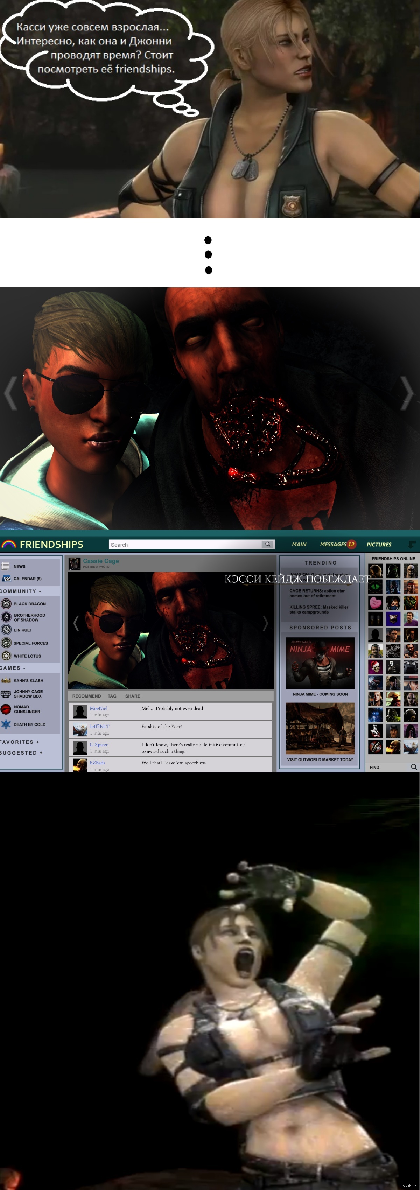Image resolution: width=420 pixels, height=1190 pixels.
Task: Open the Calendar icon in sidebar
Action: (x=6, y=578)
